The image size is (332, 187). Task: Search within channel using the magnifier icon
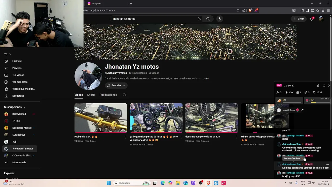125,95
